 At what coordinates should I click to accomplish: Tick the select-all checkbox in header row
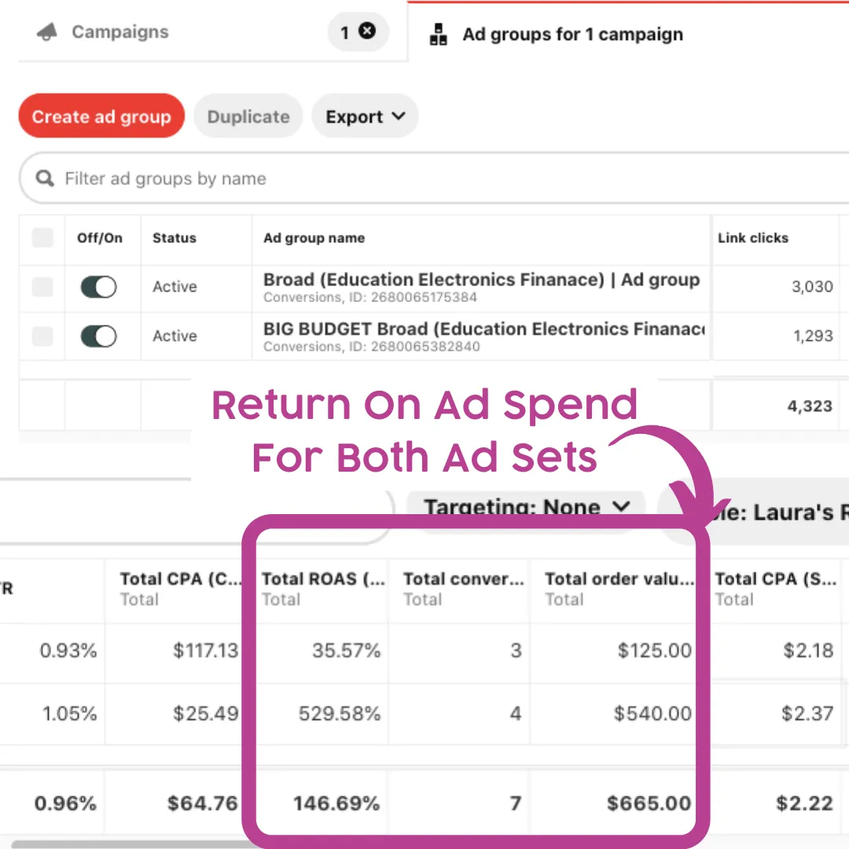42,237
